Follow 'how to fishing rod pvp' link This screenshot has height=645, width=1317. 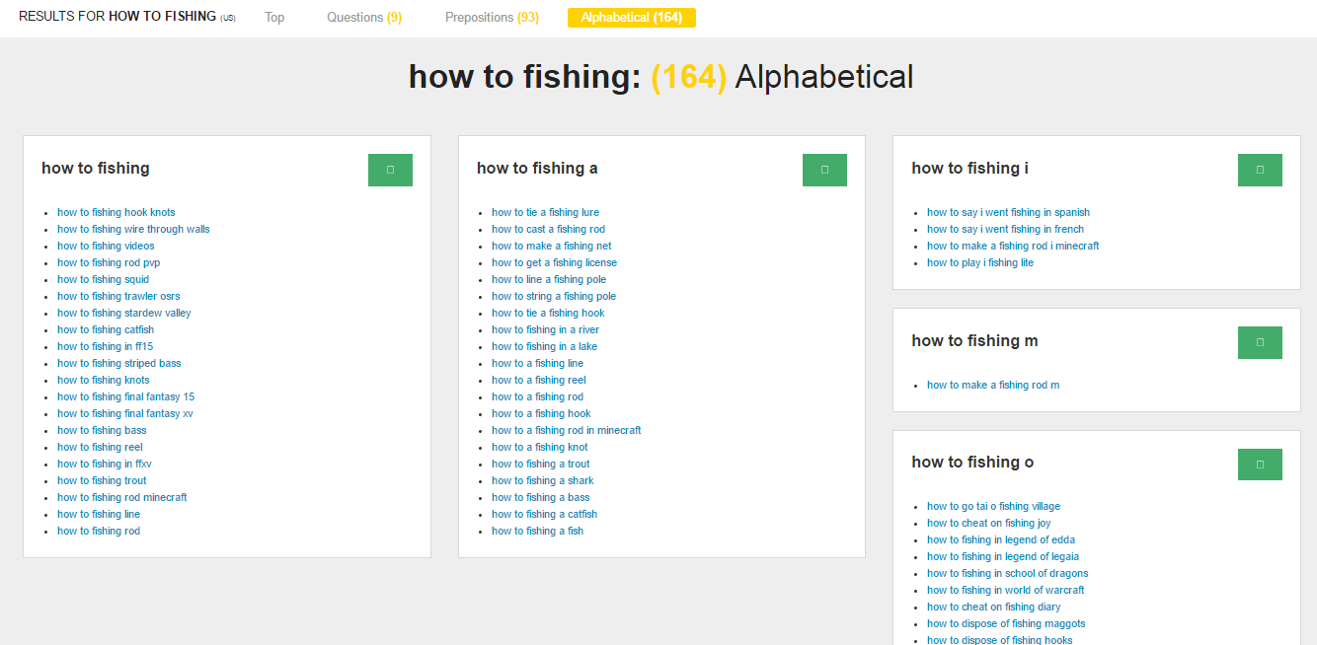pos(109,262)
